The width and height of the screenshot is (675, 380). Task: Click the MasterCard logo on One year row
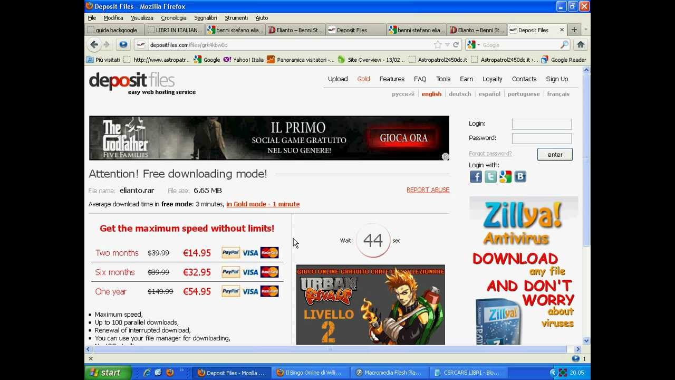tap(269, 291)
